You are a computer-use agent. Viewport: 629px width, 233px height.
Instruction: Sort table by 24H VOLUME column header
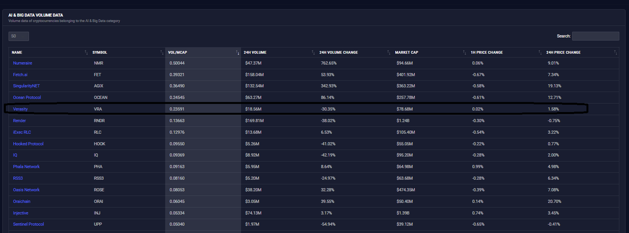(279, 52)
